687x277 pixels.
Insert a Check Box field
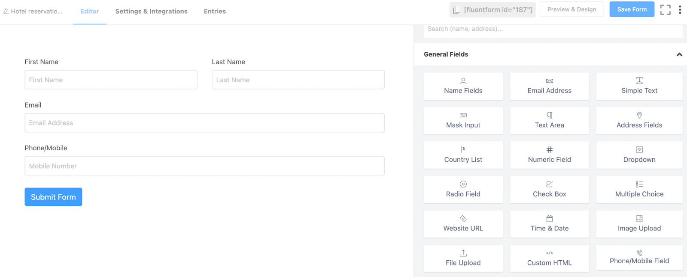[549, 190]
